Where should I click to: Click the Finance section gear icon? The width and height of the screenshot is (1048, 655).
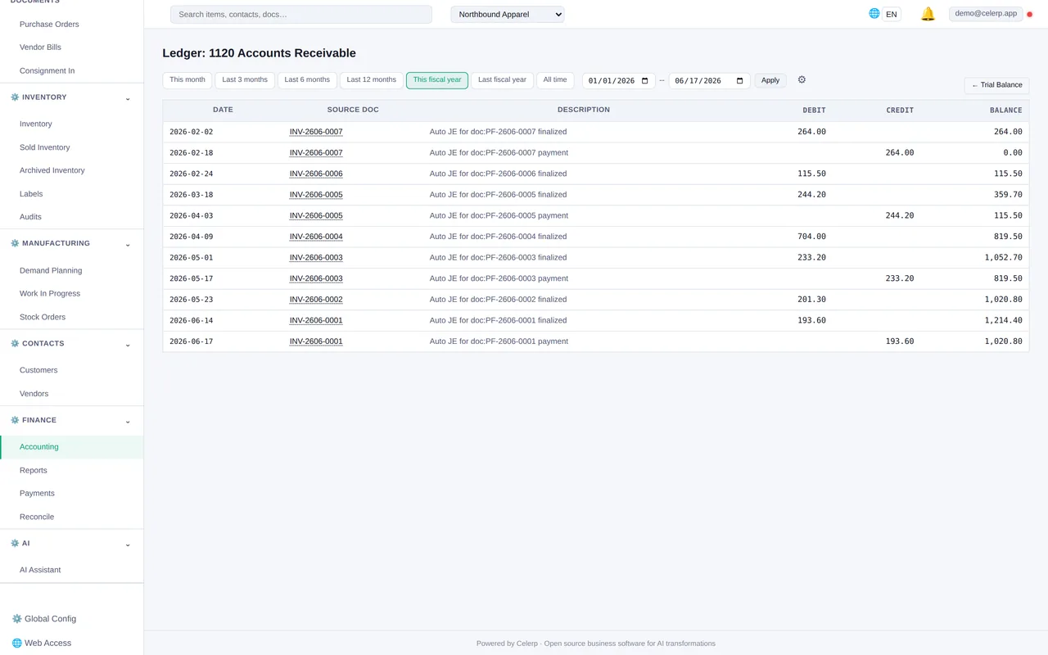click(x=15, y=421)
